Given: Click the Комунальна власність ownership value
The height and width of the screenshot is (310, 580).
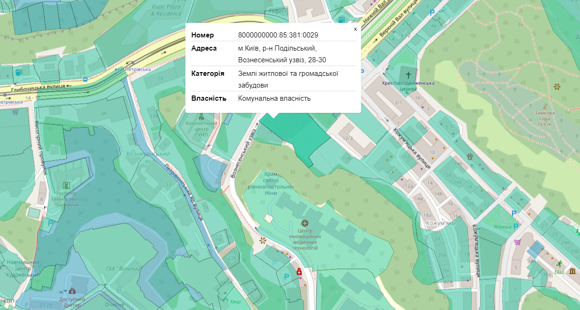Looking at the screenshot, I should (274, 98).
